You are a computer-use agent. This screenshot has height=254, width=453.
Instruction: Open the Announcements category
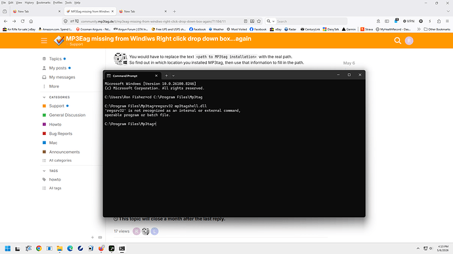coord(64,152)
